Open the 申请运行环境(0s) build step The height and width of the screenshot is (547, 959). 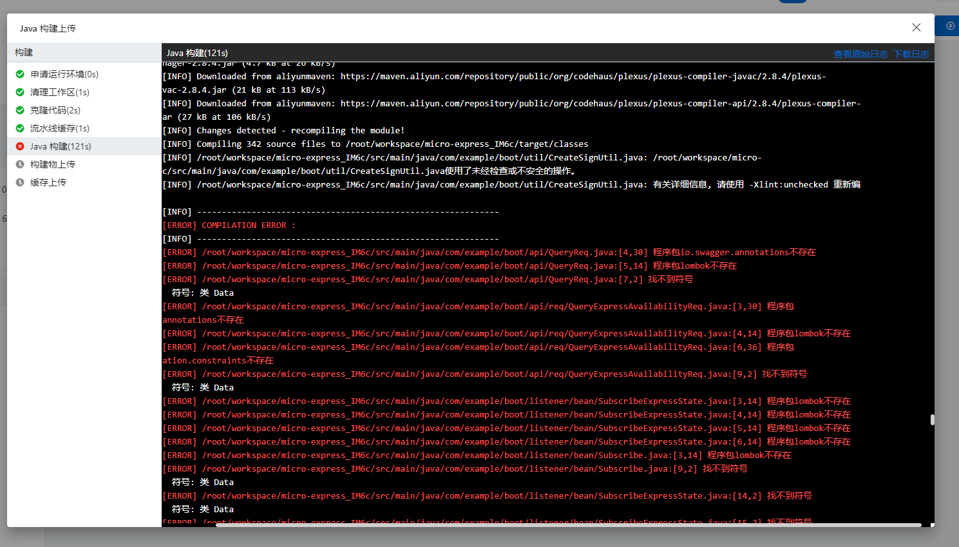pyautogui.click(x=84, y=74)
